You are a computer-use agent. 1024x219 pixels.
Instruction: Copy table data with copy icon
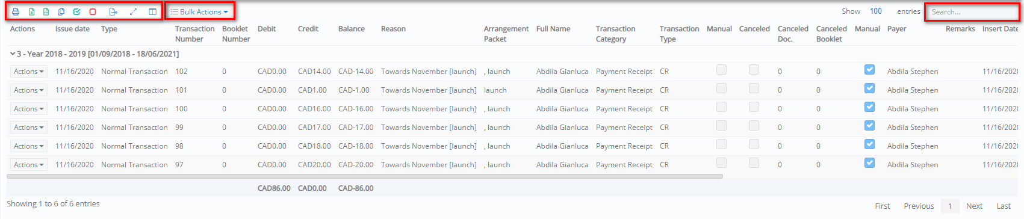coord(61,11)
